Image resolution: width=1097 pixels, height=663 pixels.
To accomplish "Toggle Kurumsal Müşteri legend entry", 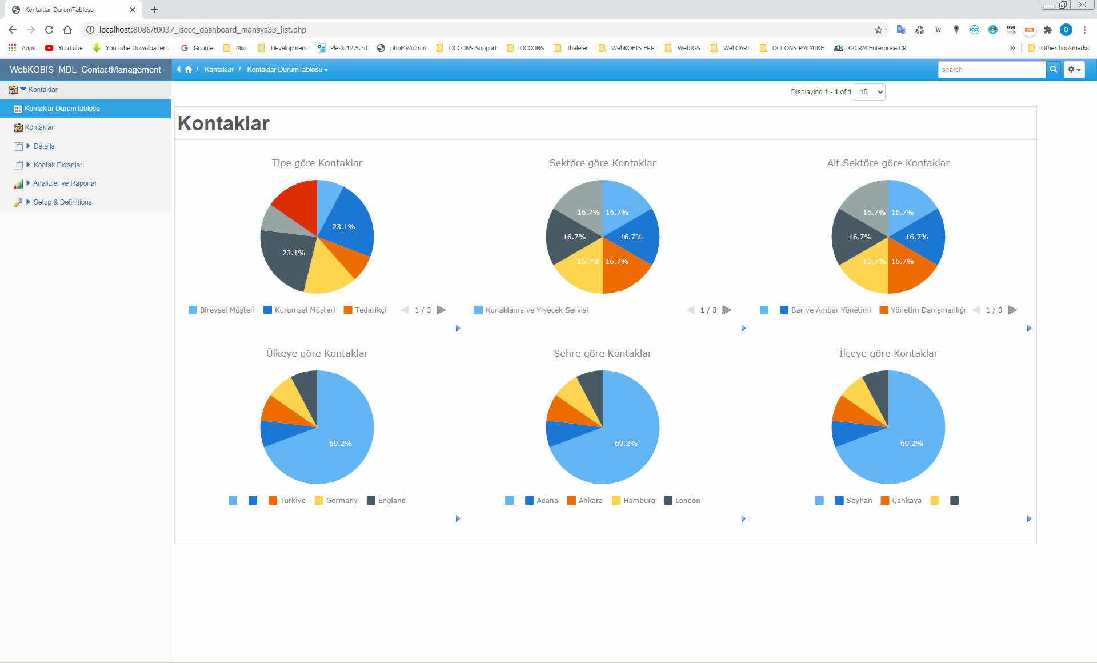I will (299, 310).
